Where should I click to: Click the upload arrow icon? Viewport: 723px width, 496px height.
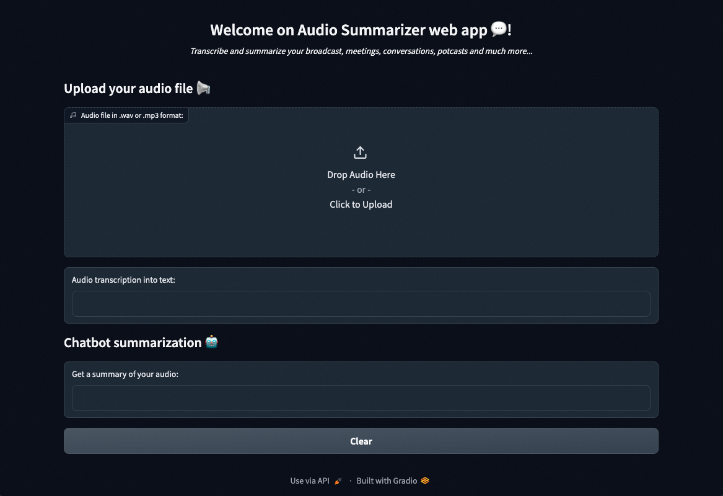(361, 152)
